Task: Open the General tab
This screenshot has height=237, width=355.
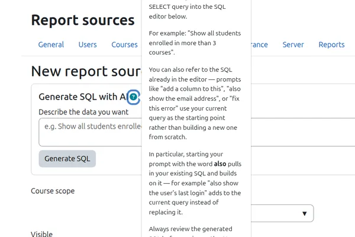Action: [51, 44]
